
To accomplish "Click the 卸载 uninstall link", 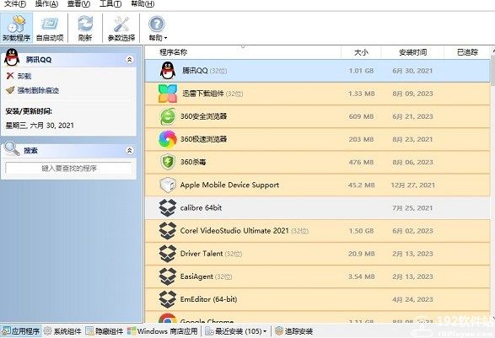I will pyautogui.click(x=24, y=76).
